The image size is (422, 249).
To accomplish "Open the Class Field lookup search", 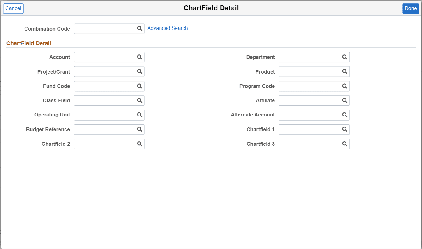I will (140, 100).
